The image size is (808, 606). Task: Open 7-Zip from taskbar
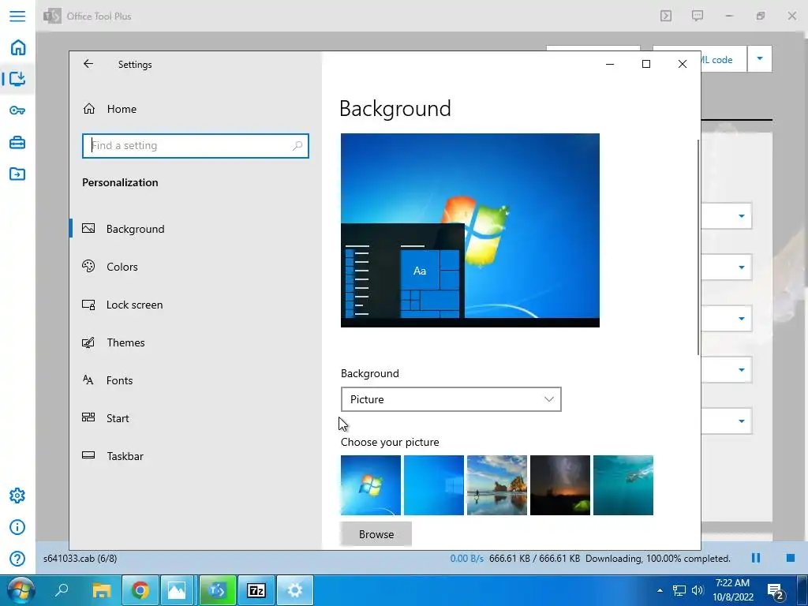(256, 590)
